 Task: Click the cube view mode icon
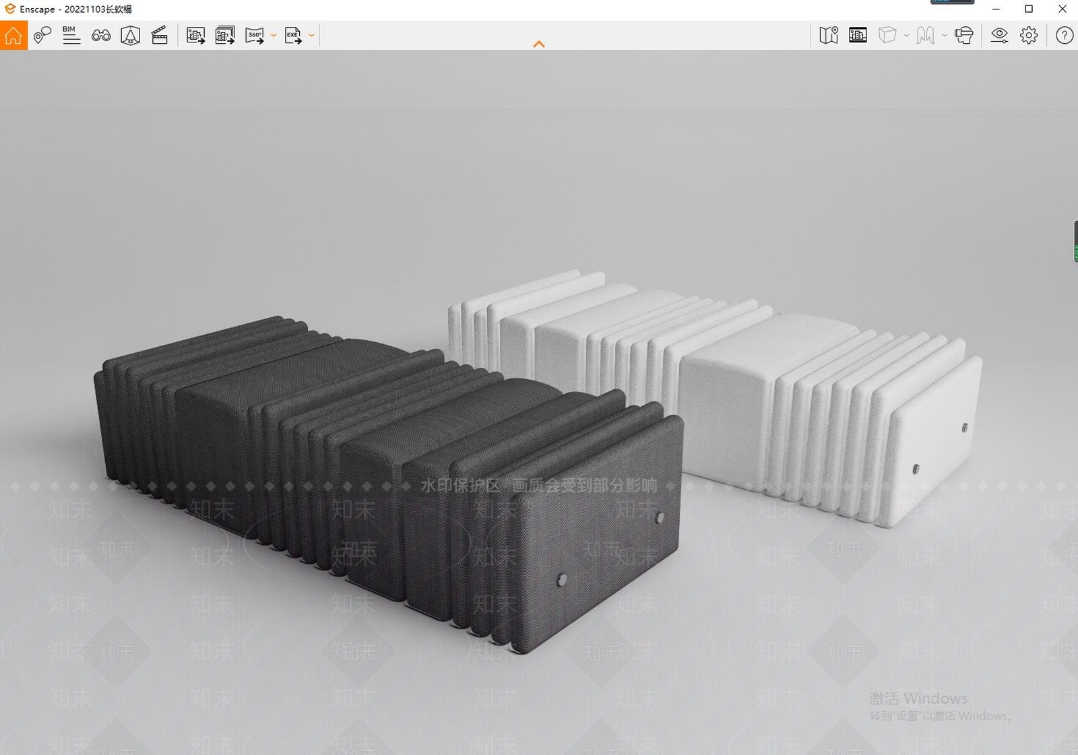[887, 35]
